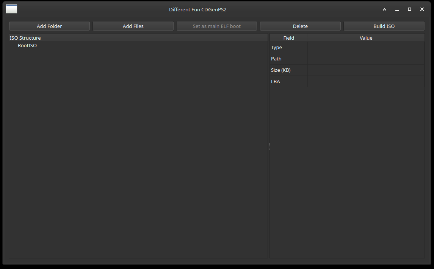Click the empty Path value cell
The width and height of the screenshot is (434, 269).
tap(366, 59)
